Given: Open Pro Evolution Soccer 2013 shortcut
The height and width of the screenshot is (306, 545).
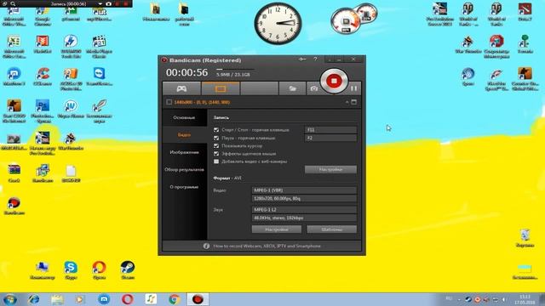Looking at the screenshot, I should pyautogui.click(x=439, y=14).
